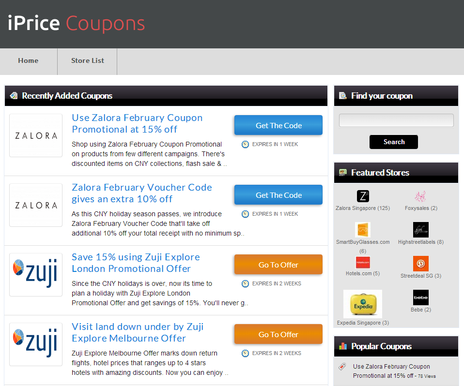Click the iPrice Coupons site logo
This screenshot has height=386, width=464.
tap(77, 23)
